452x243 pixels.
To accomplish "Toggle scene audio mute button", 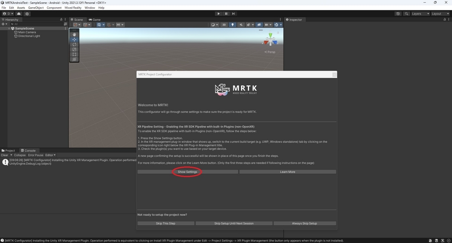I will tap(241, 24).
